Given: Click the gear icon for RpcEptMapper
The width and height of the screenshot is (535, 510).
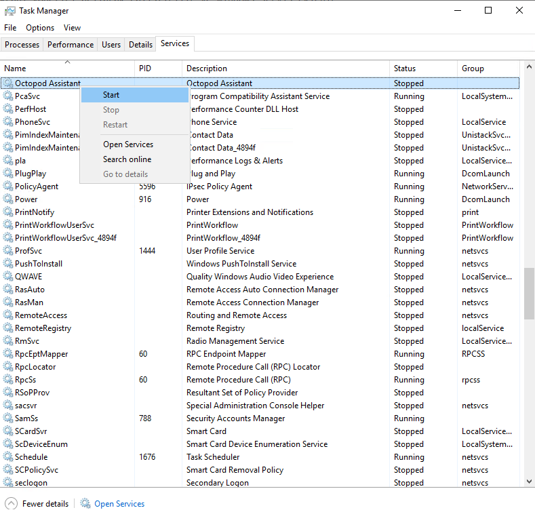Looking at the screenshot, I should point(8,354).
